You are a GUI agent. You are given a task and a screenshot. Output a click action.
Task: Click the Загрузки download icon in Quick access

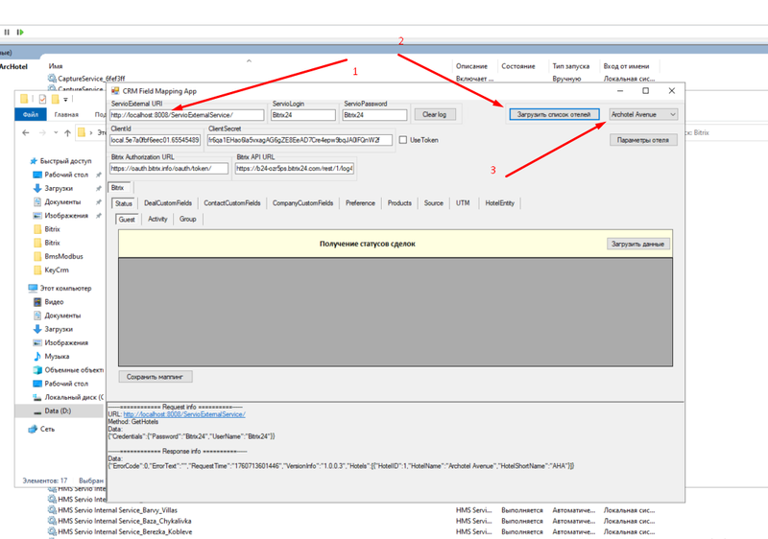pos(37,189)
